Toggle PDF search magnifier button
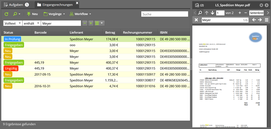Image resolution: width=271 pixels, height=129 pixels. pos(200,13)
